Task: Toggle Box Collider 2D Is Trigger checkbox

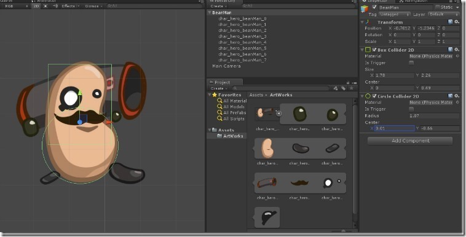Action: tap(411, 63)
